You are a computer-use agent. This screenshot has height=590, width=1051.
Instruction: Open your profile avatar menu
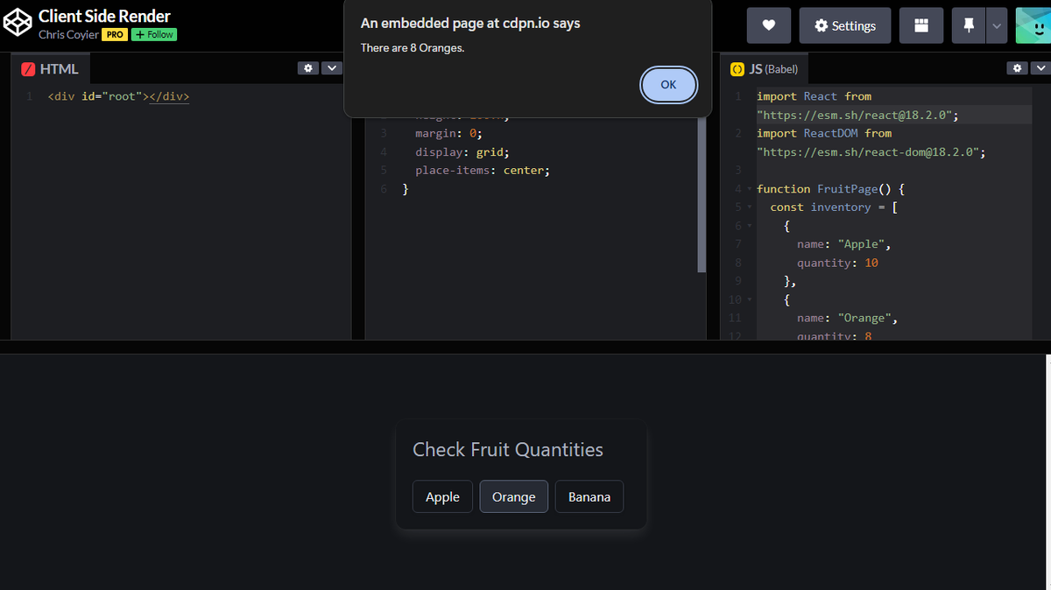coord(1033,25)
